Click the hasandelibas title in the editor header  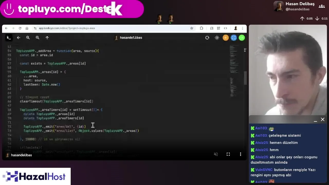click(x=131, y=38)
